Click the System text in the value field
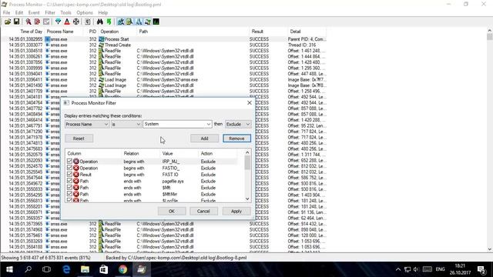 point(152,124)
